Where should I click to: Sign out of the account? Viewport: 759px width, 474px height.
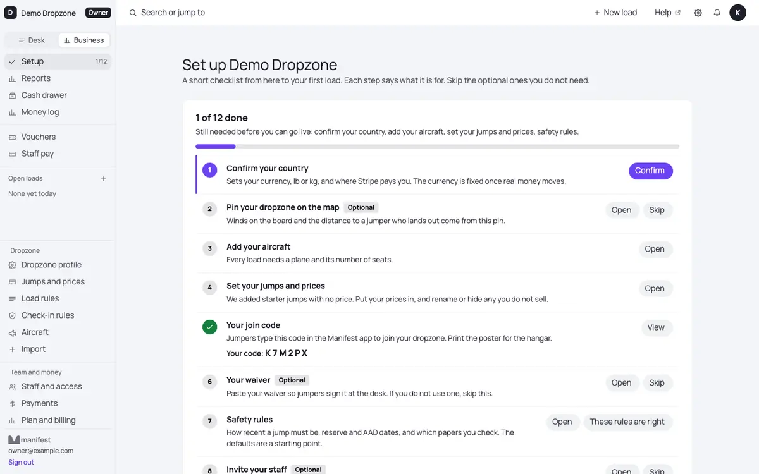[x=21, y=463]
